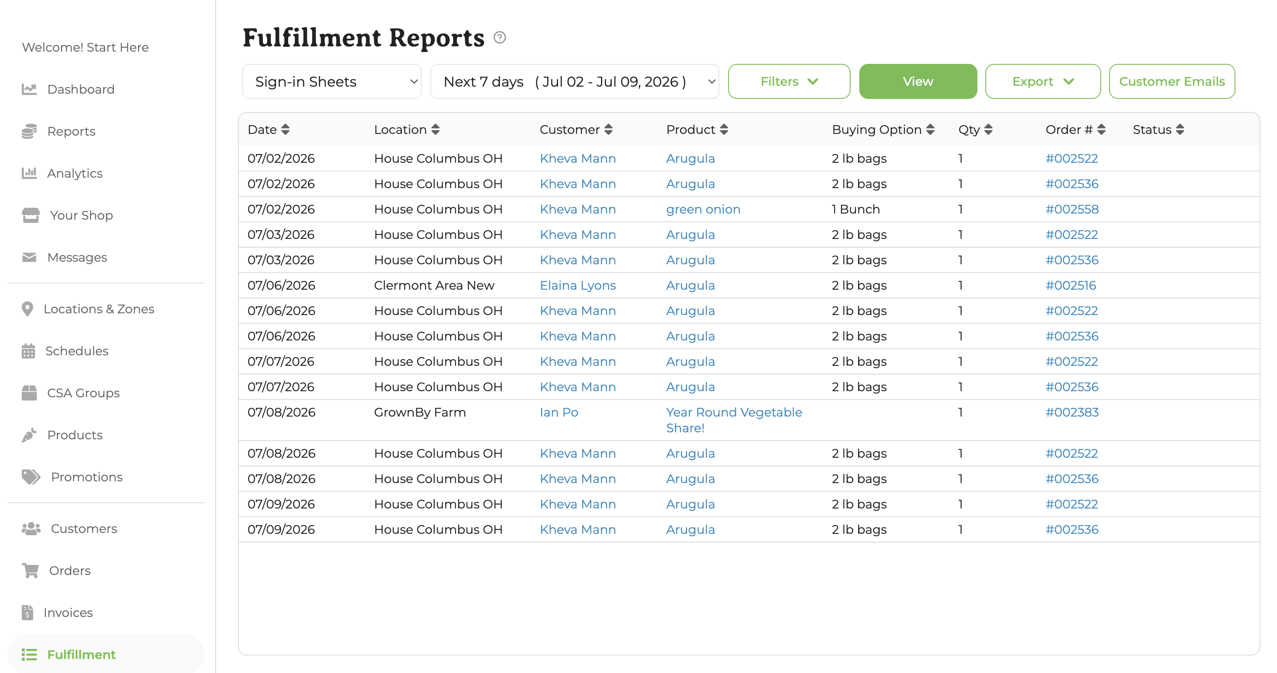Viewport: 1277px width, 673px height.
Task: Open the Next 7 days date range dropdown
Action: tap(575, 81)
